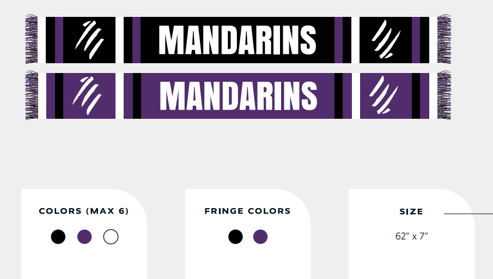Select the purple fringe color swatch
This screenshot has height=279, width=493.
point(260,236)
